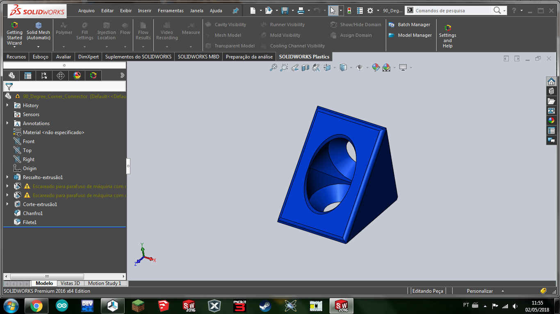This screenshot has width=560, height=314.
Task: Switch to Preparação da análise tab
Action: click(x=249, y=57)
